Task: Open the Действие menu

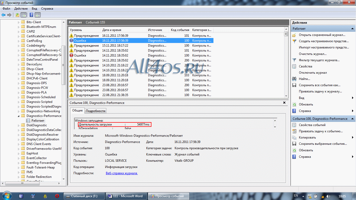Action: coord(21,9)
